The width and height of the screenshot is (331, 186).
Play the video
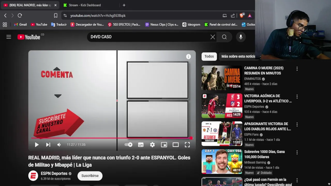[x=37, y=145]
